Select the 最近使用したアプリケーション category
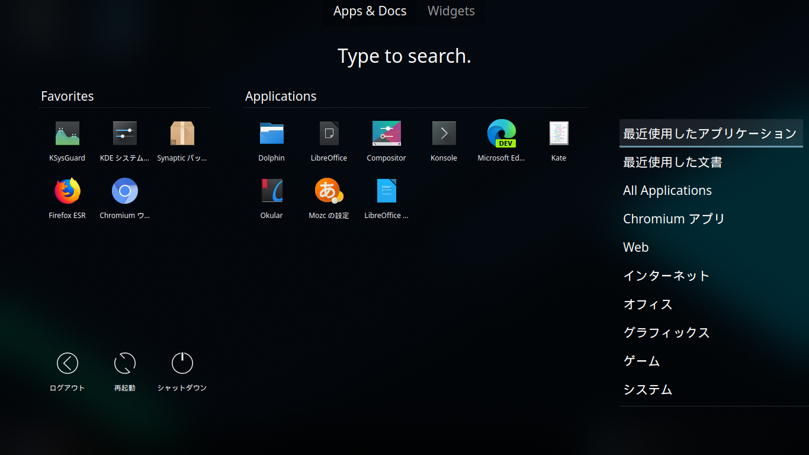Viewport: 809px width, 455px height. click(x=711, y=133)
